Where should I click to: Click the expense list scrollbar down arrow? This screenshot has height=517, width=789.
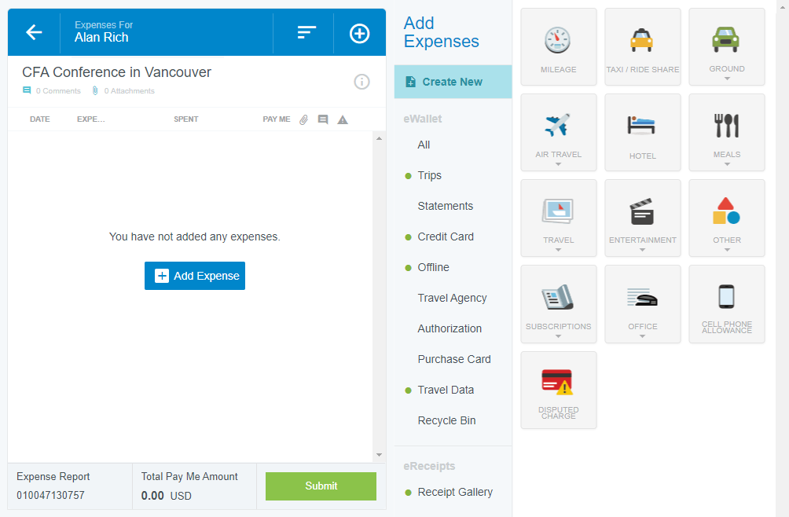coord(379,455)
